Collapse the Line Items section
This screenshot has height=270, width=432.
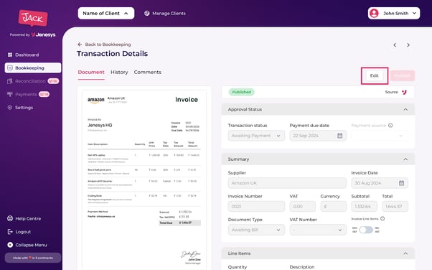click(x=405, y=253)
